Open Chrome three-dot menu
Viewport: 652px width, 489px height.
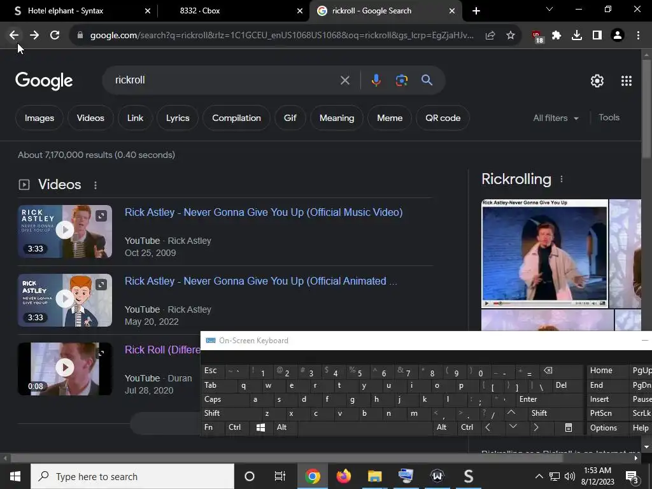point(638,36)
